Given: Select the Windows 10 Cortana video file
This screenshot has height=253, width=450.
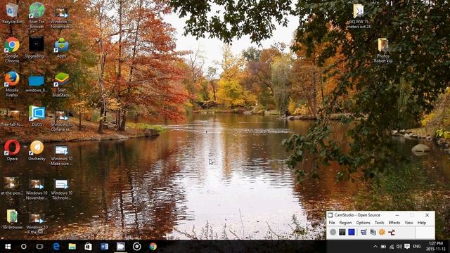Looking at the screenshot, I should tap(61, 121).
